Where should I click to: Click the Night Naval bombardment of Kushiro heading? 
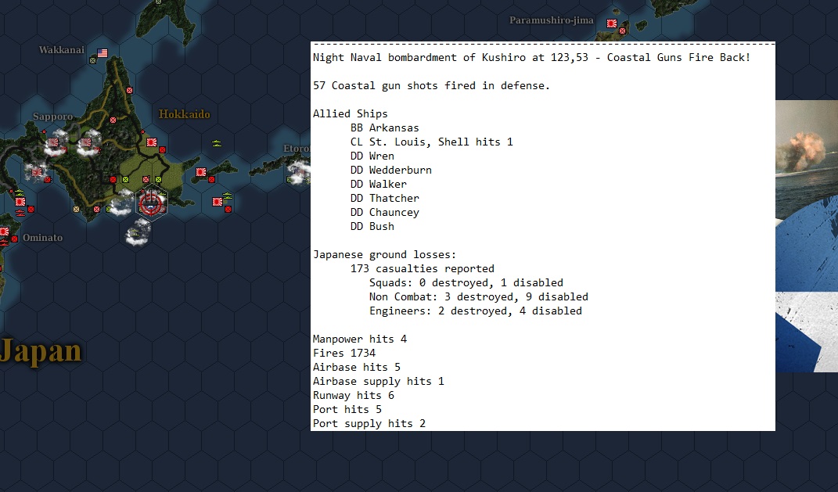pos(532,57)
